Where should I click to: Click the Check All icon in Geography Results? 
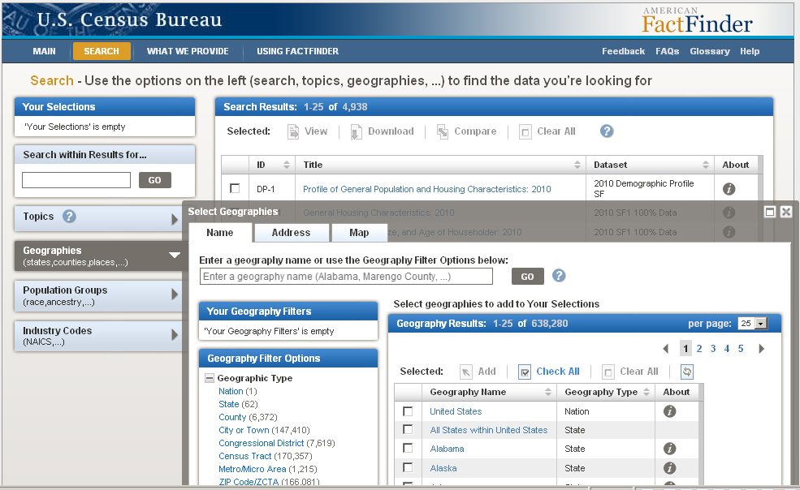click(x=525, y=372)
